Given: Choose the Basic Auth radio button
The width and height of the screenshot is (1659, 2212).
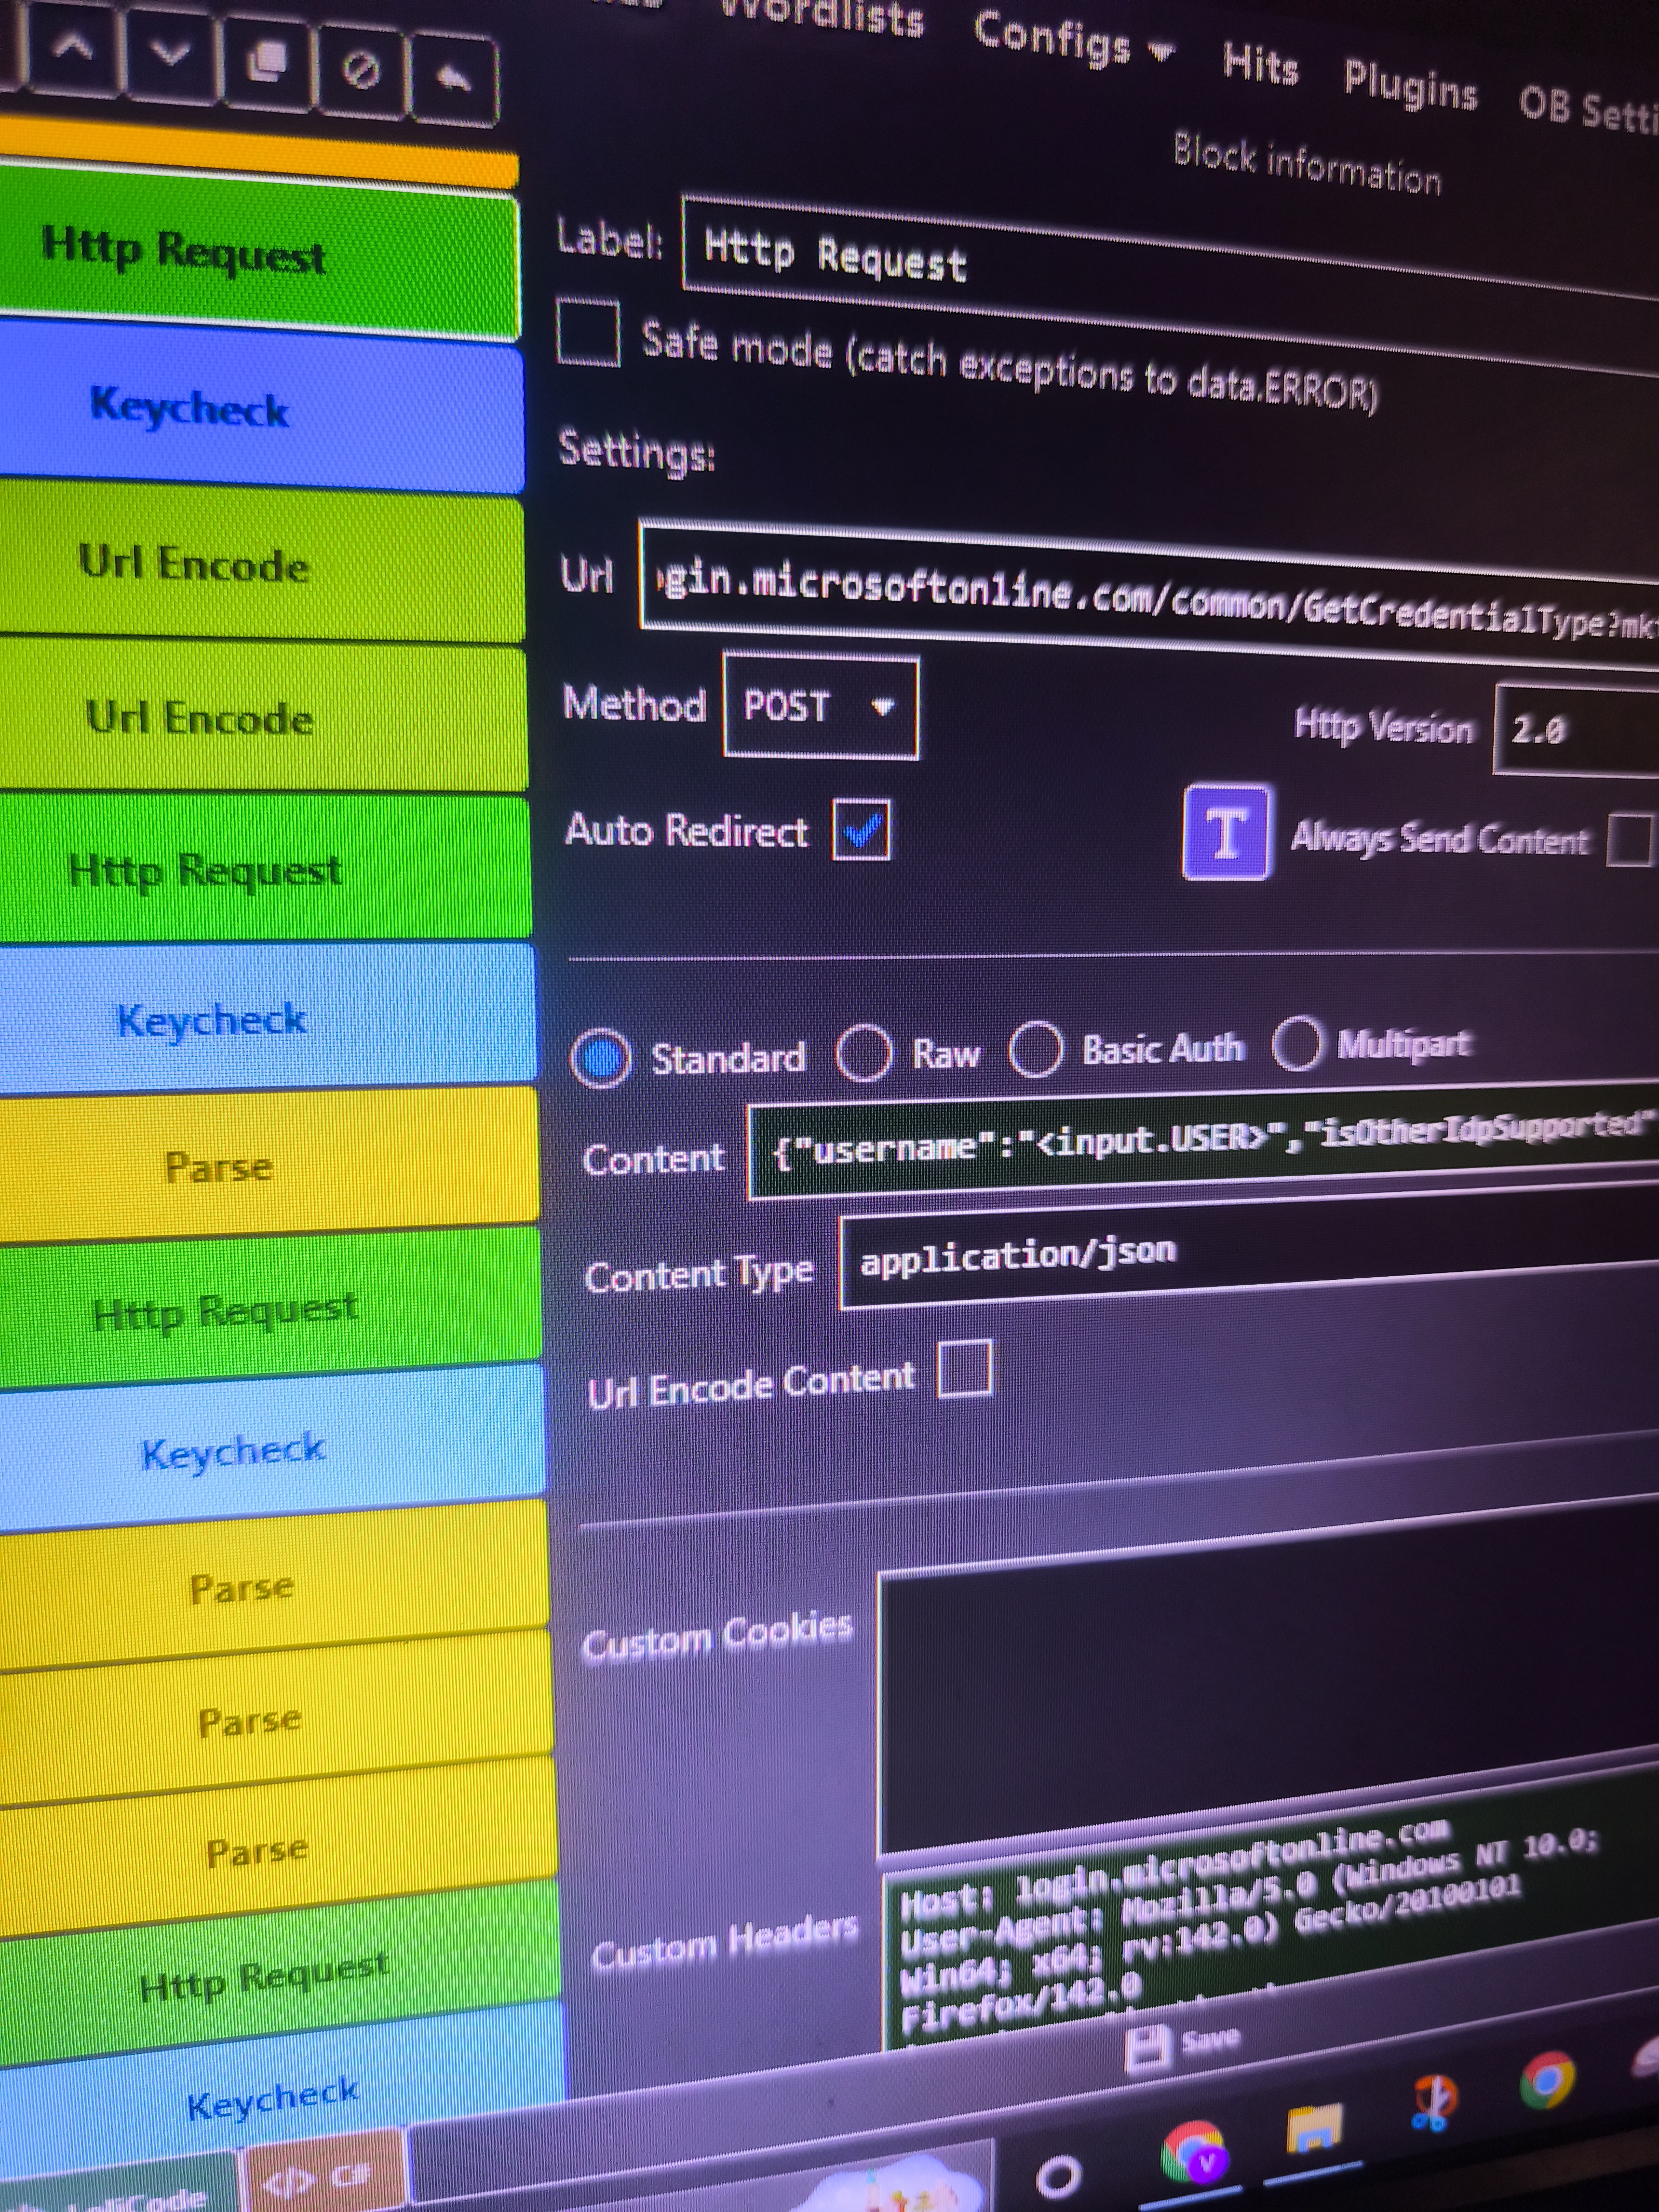Looking at the screenshot, I should [x=1035, y=1049].
